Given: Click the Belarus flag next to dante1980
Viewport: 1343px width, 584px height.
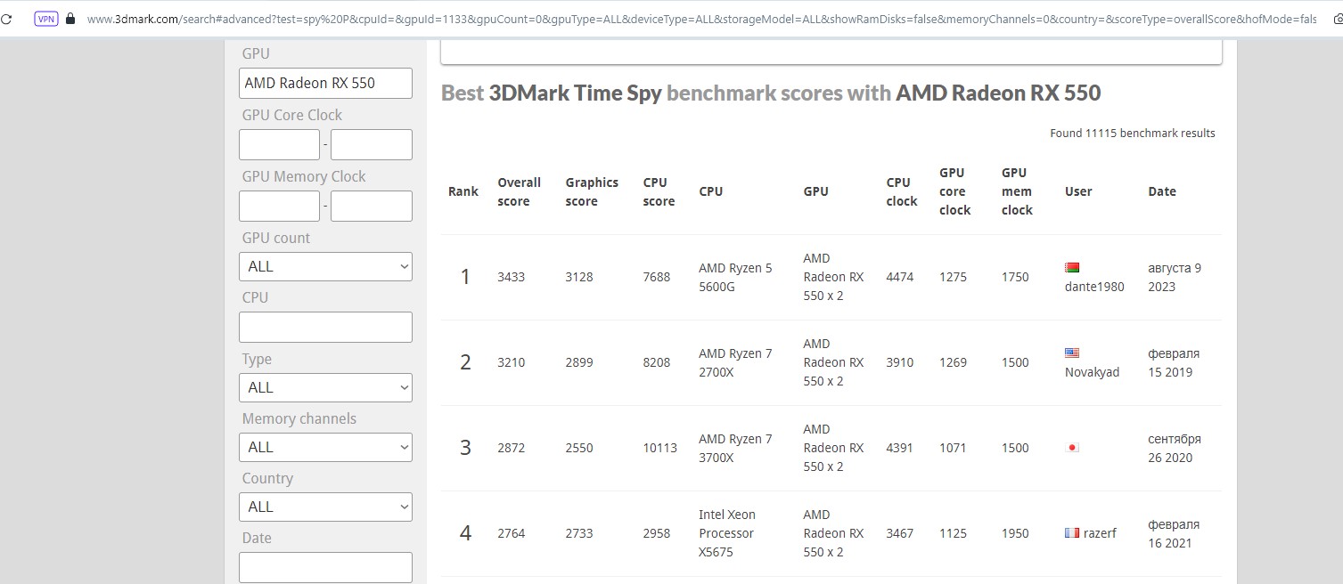Looking at the screenshot, I should (x=1072, y=267).
